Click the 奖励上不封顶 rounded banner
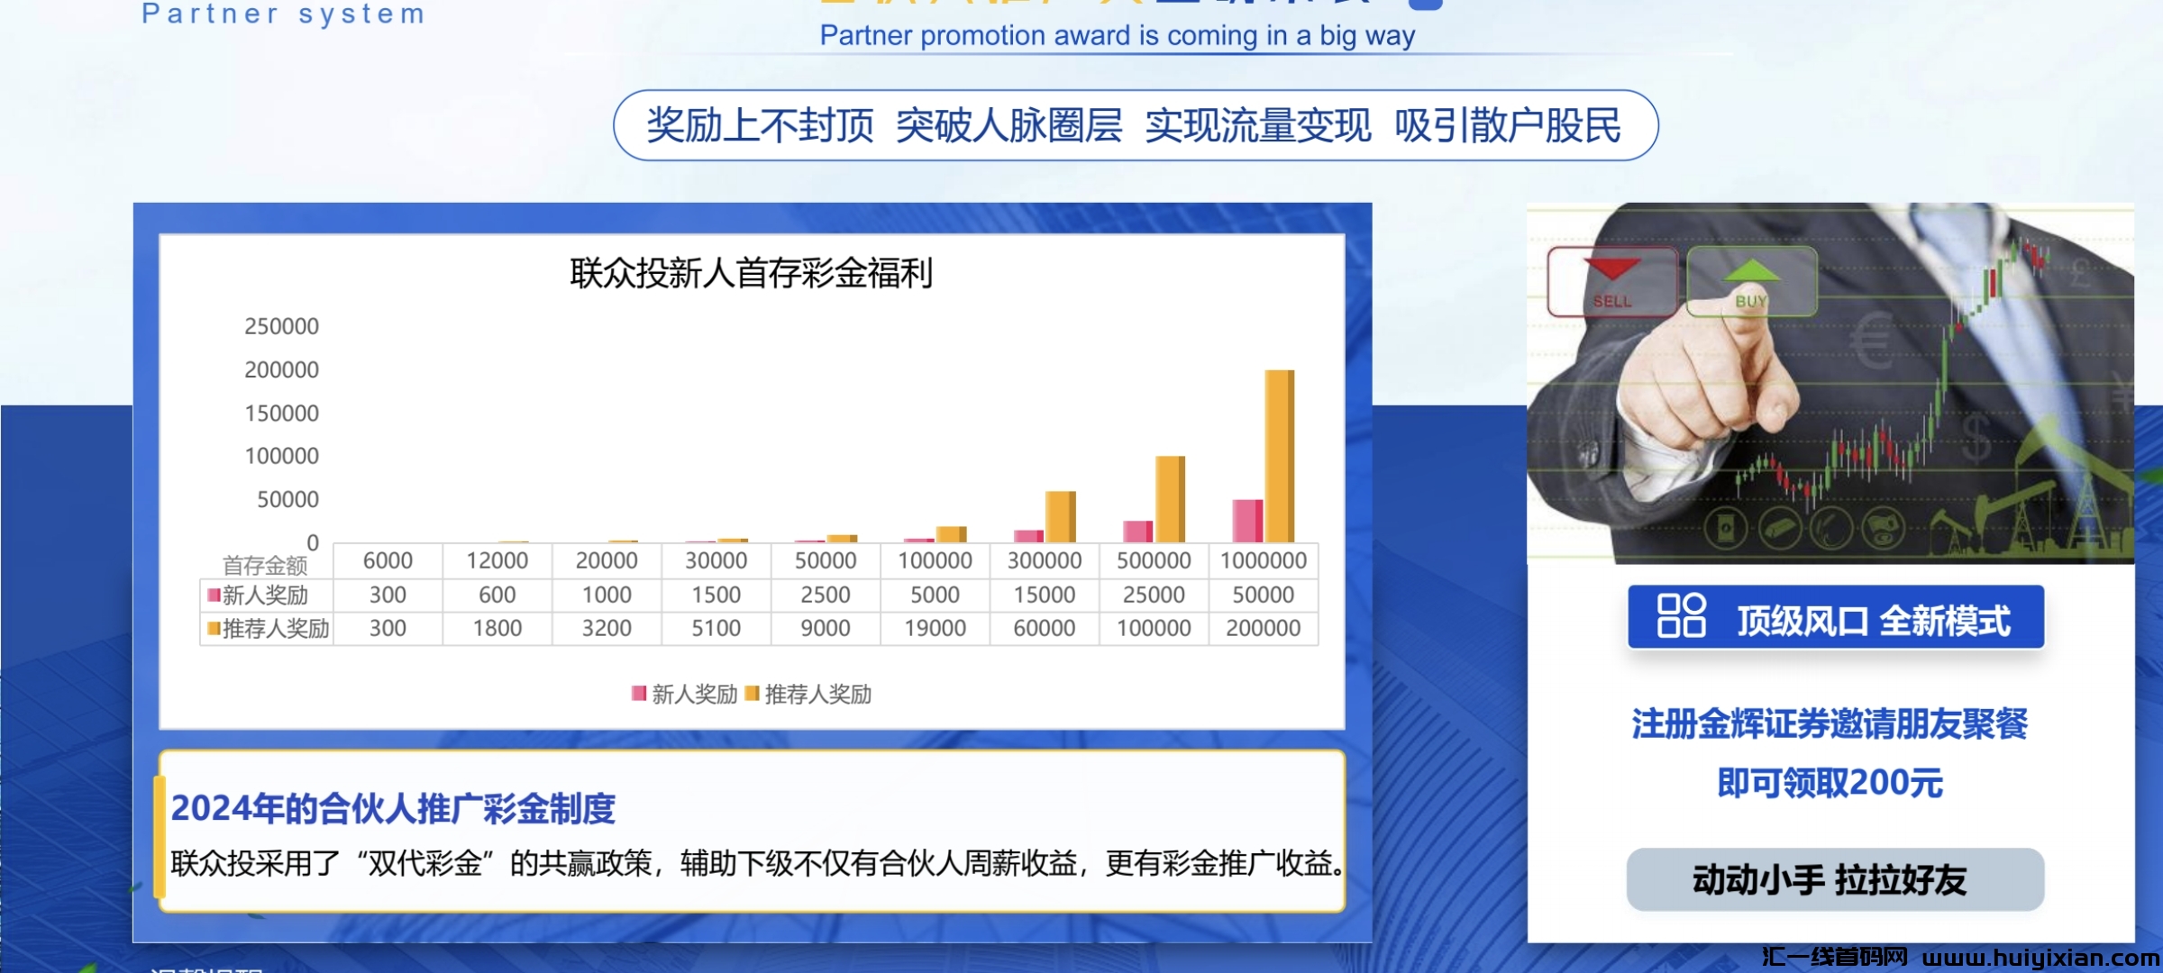 (1136, 125)
